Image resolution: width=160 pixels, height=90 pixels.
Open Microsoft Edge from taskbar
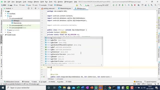(60, 88)
